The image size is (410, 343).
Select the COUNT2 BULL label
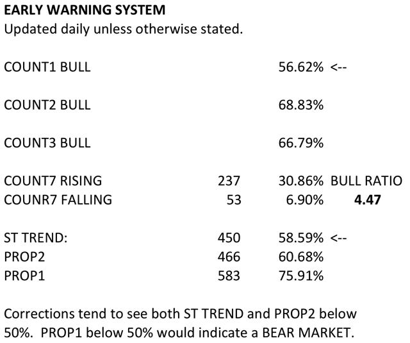coord(47,105)
